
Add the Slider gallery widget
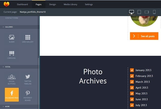pos(12,38)
